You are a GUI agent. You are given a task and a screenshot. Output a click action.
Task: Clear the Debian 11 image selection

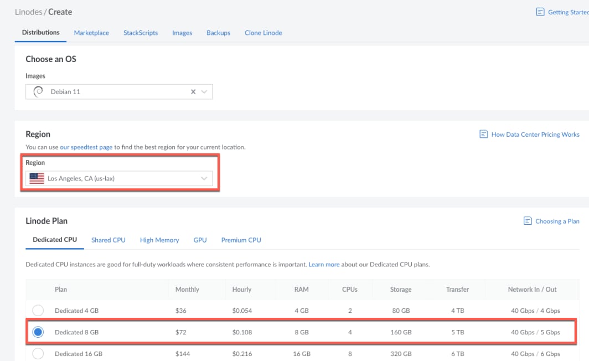tap(193, 92)
